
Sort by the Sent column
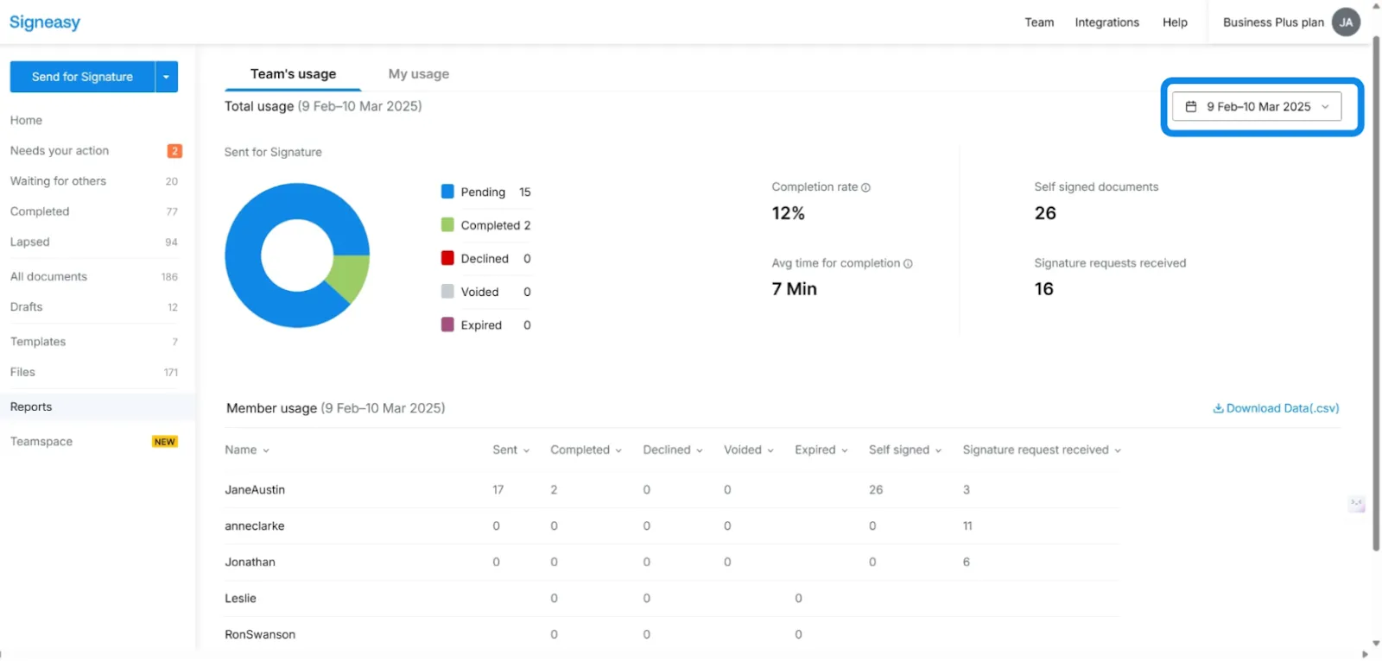tap(511, 450)
